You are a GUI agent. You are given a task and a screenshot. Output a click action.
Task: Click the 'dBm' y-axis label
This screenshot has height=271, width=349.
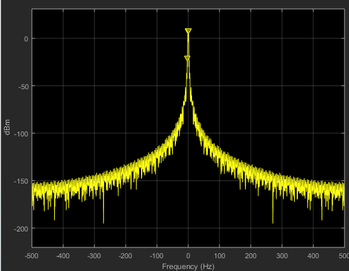[x=7, y=127]
